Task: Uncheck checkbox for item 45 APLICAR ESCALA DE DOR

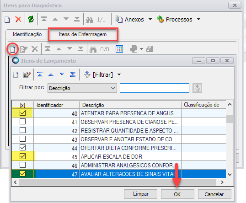Action: click(x=22, y=156)
